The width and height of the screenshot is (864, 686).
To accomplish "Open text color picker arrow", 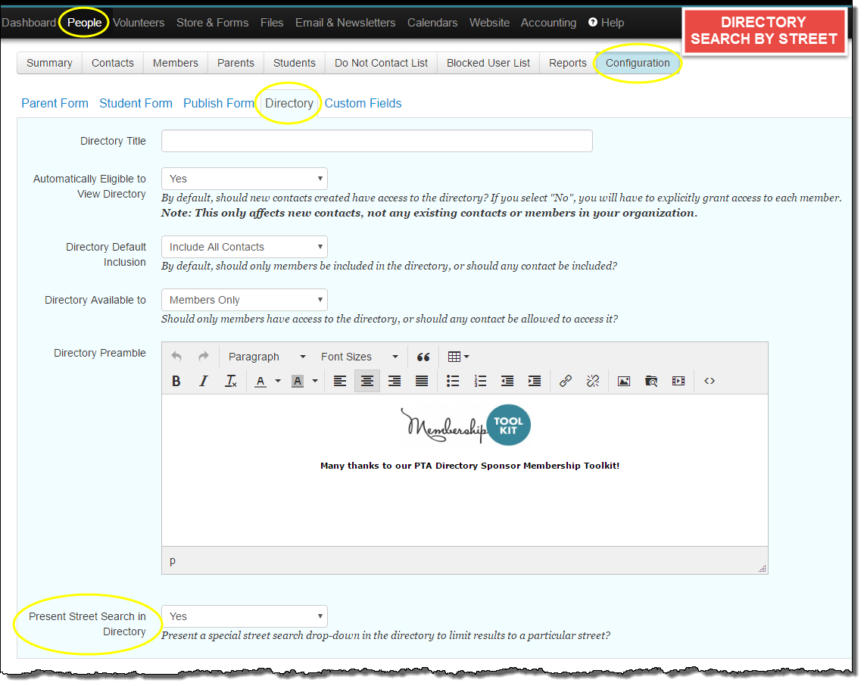I will [278, 381].
